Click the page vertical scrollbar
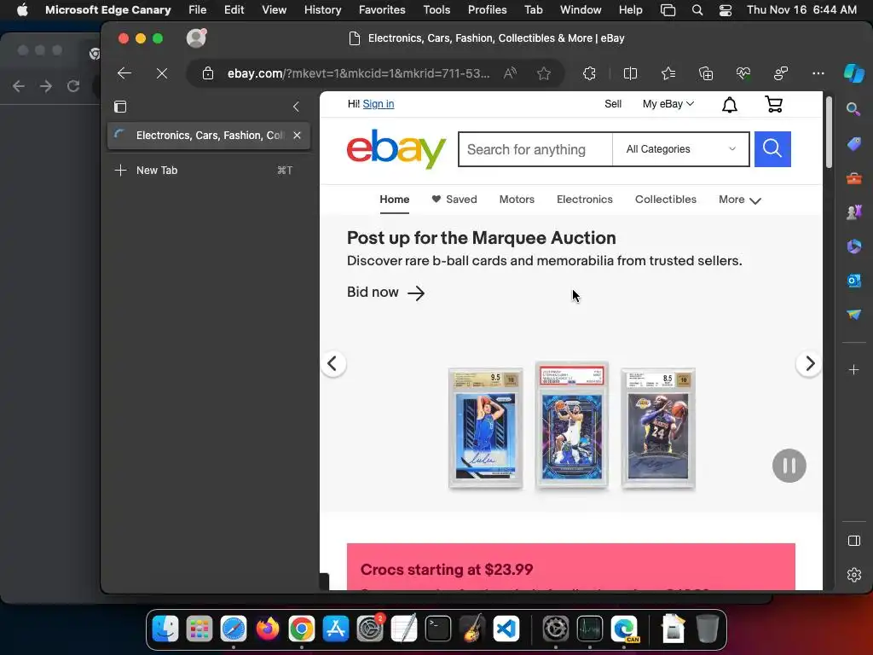Screen dimensions: 873x655 click(x=829, y=132)
